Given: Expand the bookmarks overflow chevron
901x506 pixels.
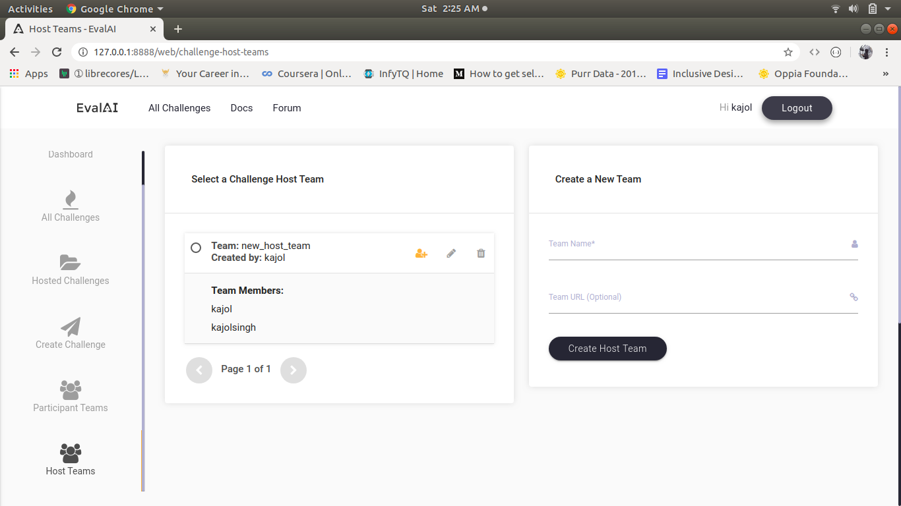Looking at the screenshot, I should (886, 74).
